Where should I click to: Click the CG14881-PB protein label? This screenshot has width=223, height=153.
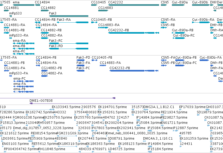pyautogui.click(x=14, y=63)
